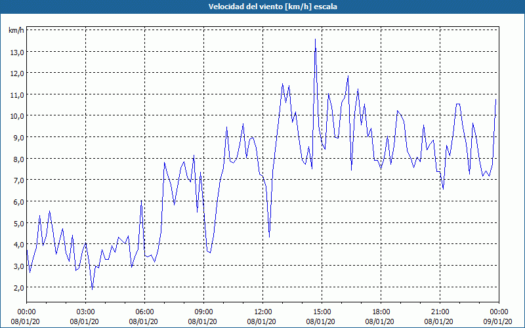Click the 21:00 time axis label
This screenshot has height=328, width=525.
tap(440, 312)
